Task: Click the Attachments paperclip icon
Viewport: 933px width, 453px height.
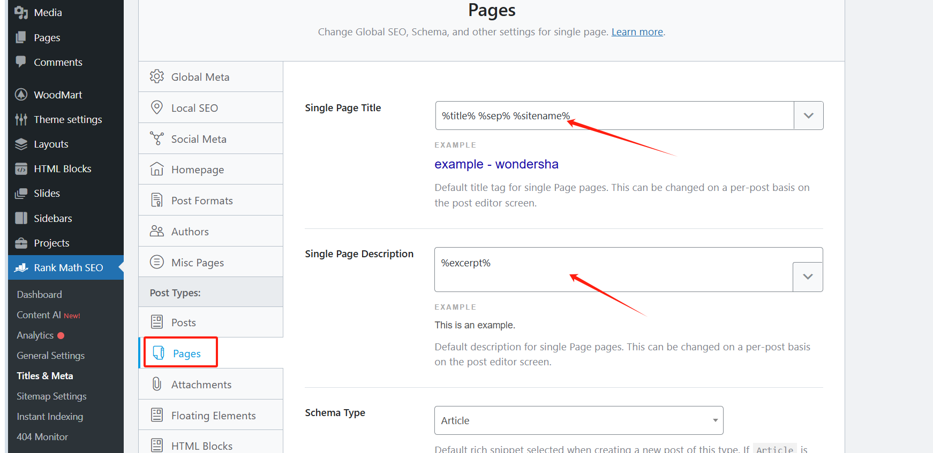Action: pos(157,384)
